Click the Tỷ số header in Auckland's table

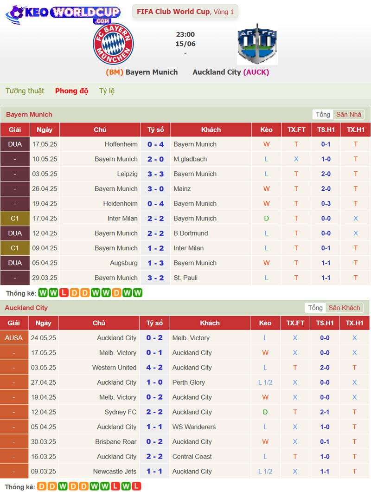click(x=154, y=323)
